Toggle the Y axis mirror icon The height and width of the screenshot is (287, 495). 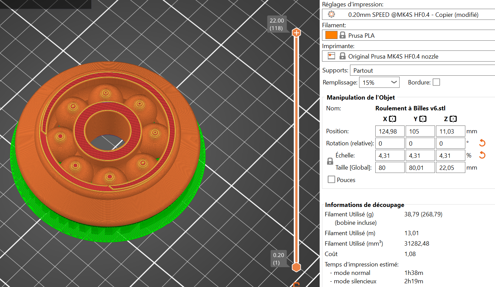423,119
